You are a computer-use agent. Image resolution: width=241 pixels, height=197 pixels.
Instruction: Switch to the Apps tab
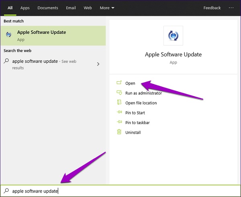click(25, 8)
